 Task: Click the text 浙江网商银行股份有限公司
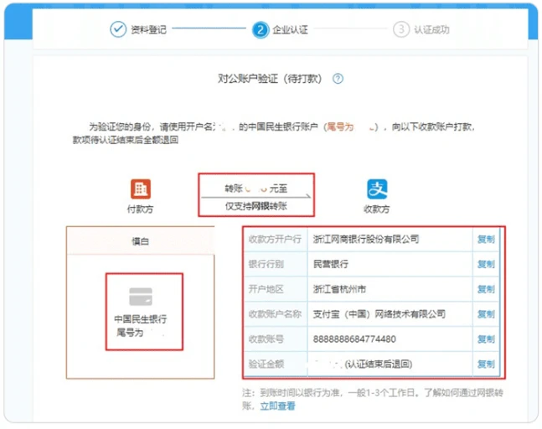pyautogui.click(x=366, y=239)
